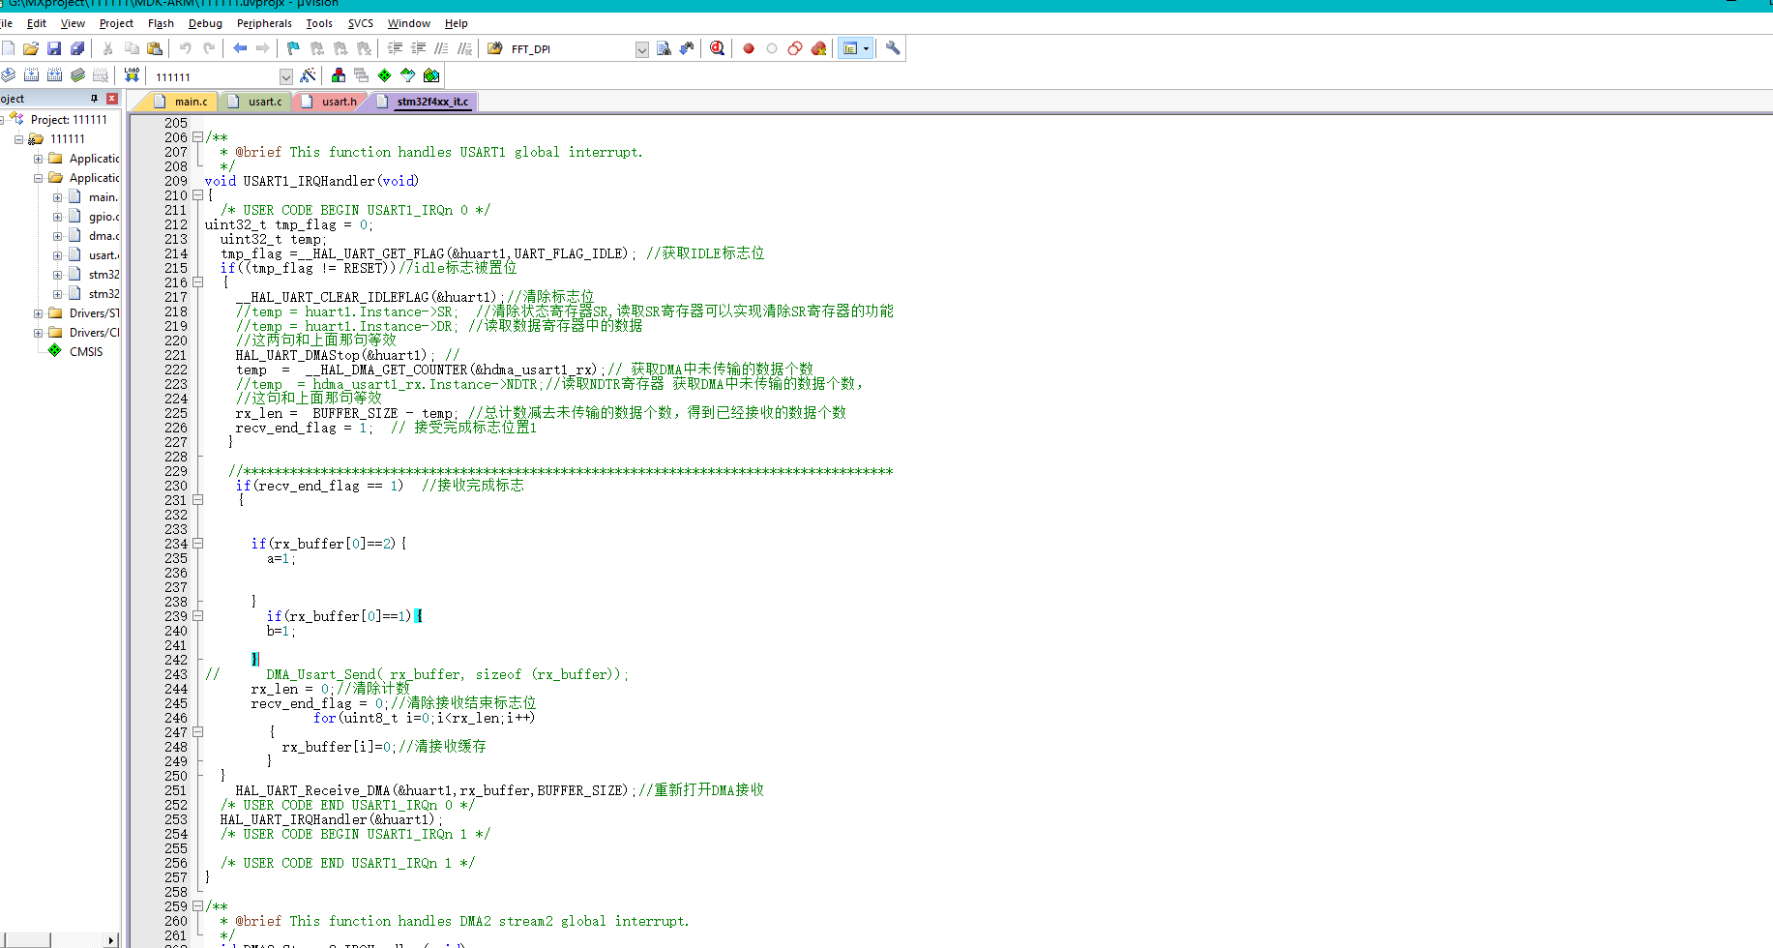This screenshot has width=1773, height=948.
Task: Insert a bookmark with the flag icon
Action: tap(293, 48)
